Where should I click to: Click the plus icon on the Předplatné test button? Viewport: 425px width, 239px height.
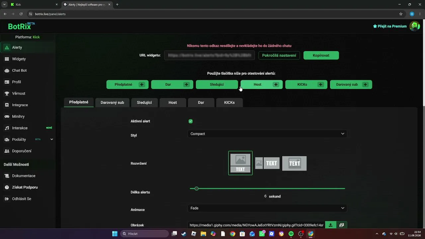[x=142, y=85]
